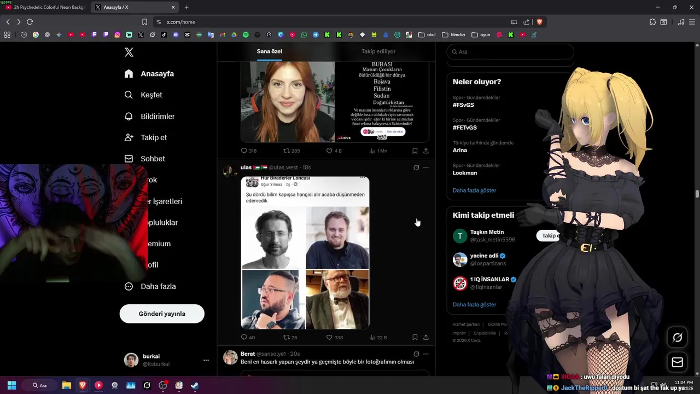Open the Lookman trending topic

pyautogui.click(x=465, y=173)
